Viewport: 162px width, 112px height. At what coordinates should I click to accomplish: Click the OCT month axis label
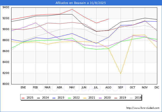click(133, 87)
